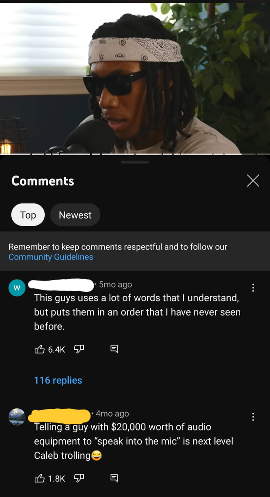Switch comment sorting to Newest
This screenshot has width=270, height=497.
[x=75, y=215]
